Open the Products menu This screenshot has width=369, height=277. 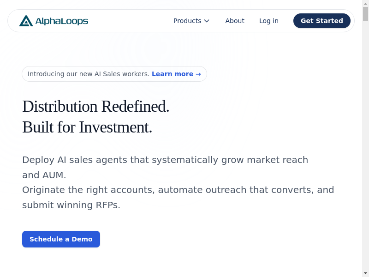[187, 21]
